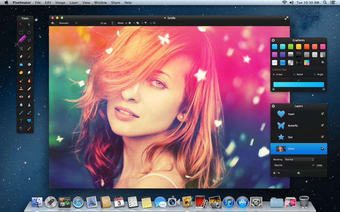Close the Gradients panel
This screenshot has width=340, height=212.
pos(273,40)
